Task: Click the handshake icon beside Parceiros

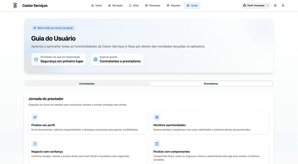Action: [146, 5]
